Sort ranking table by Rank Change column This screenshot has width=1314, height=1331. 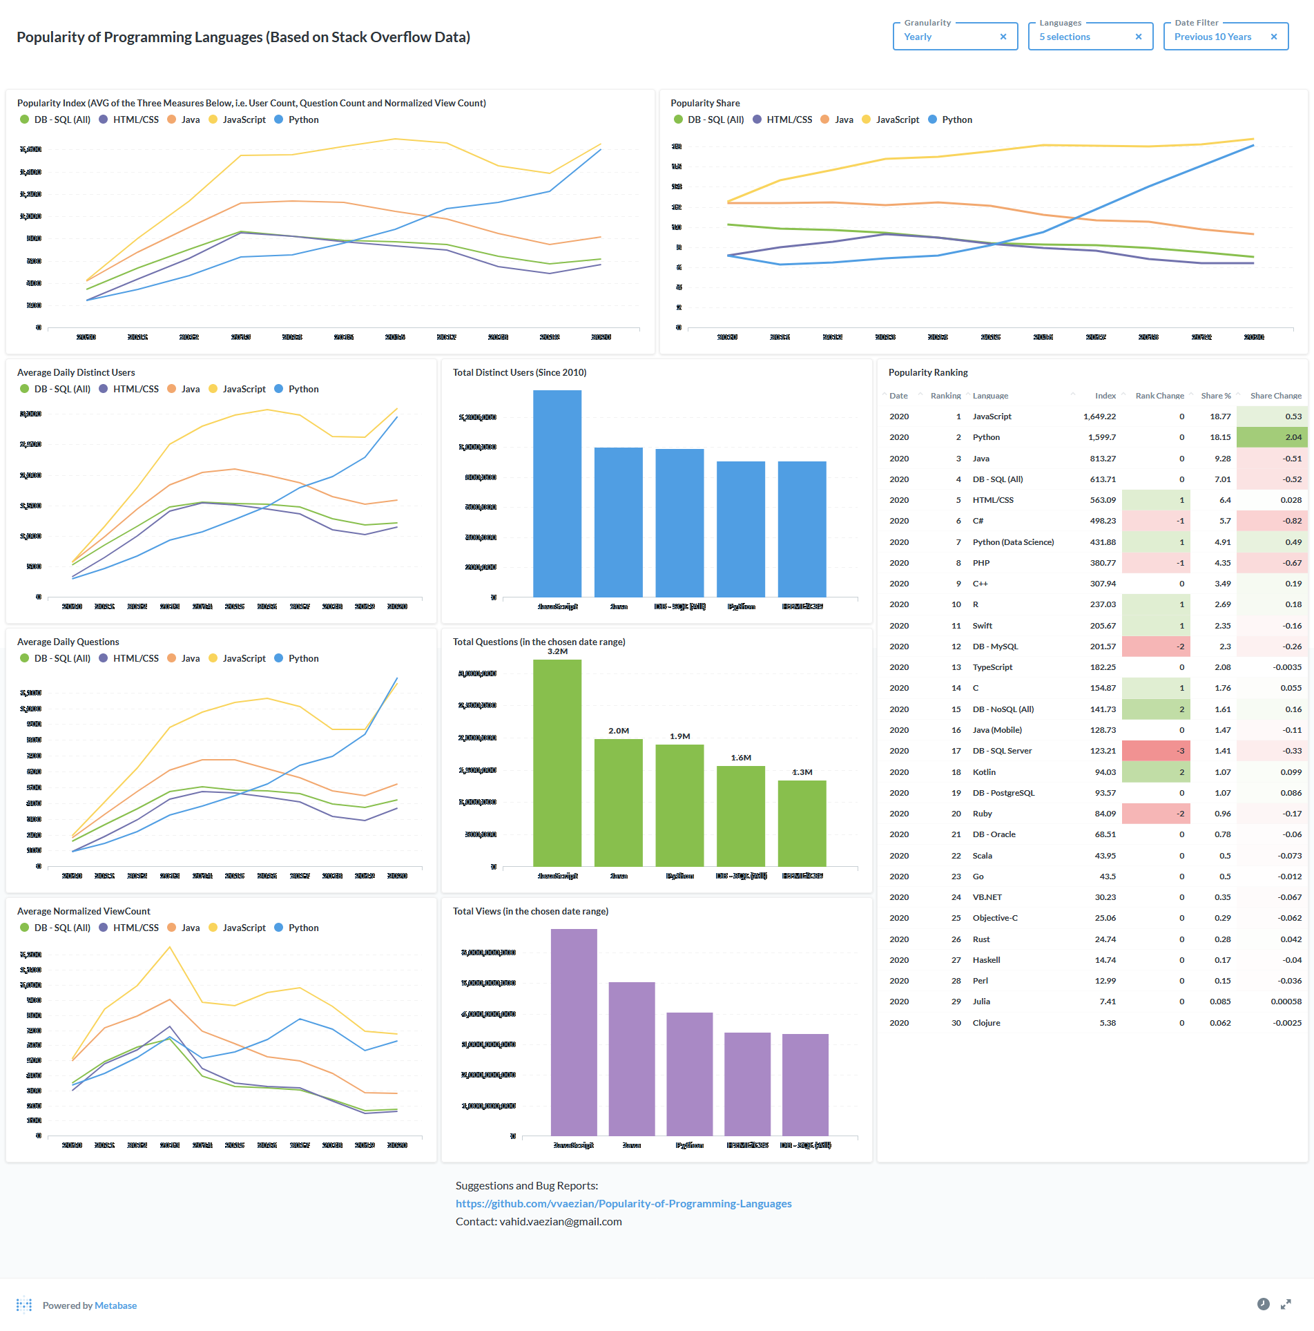(x=1159, y=396)
